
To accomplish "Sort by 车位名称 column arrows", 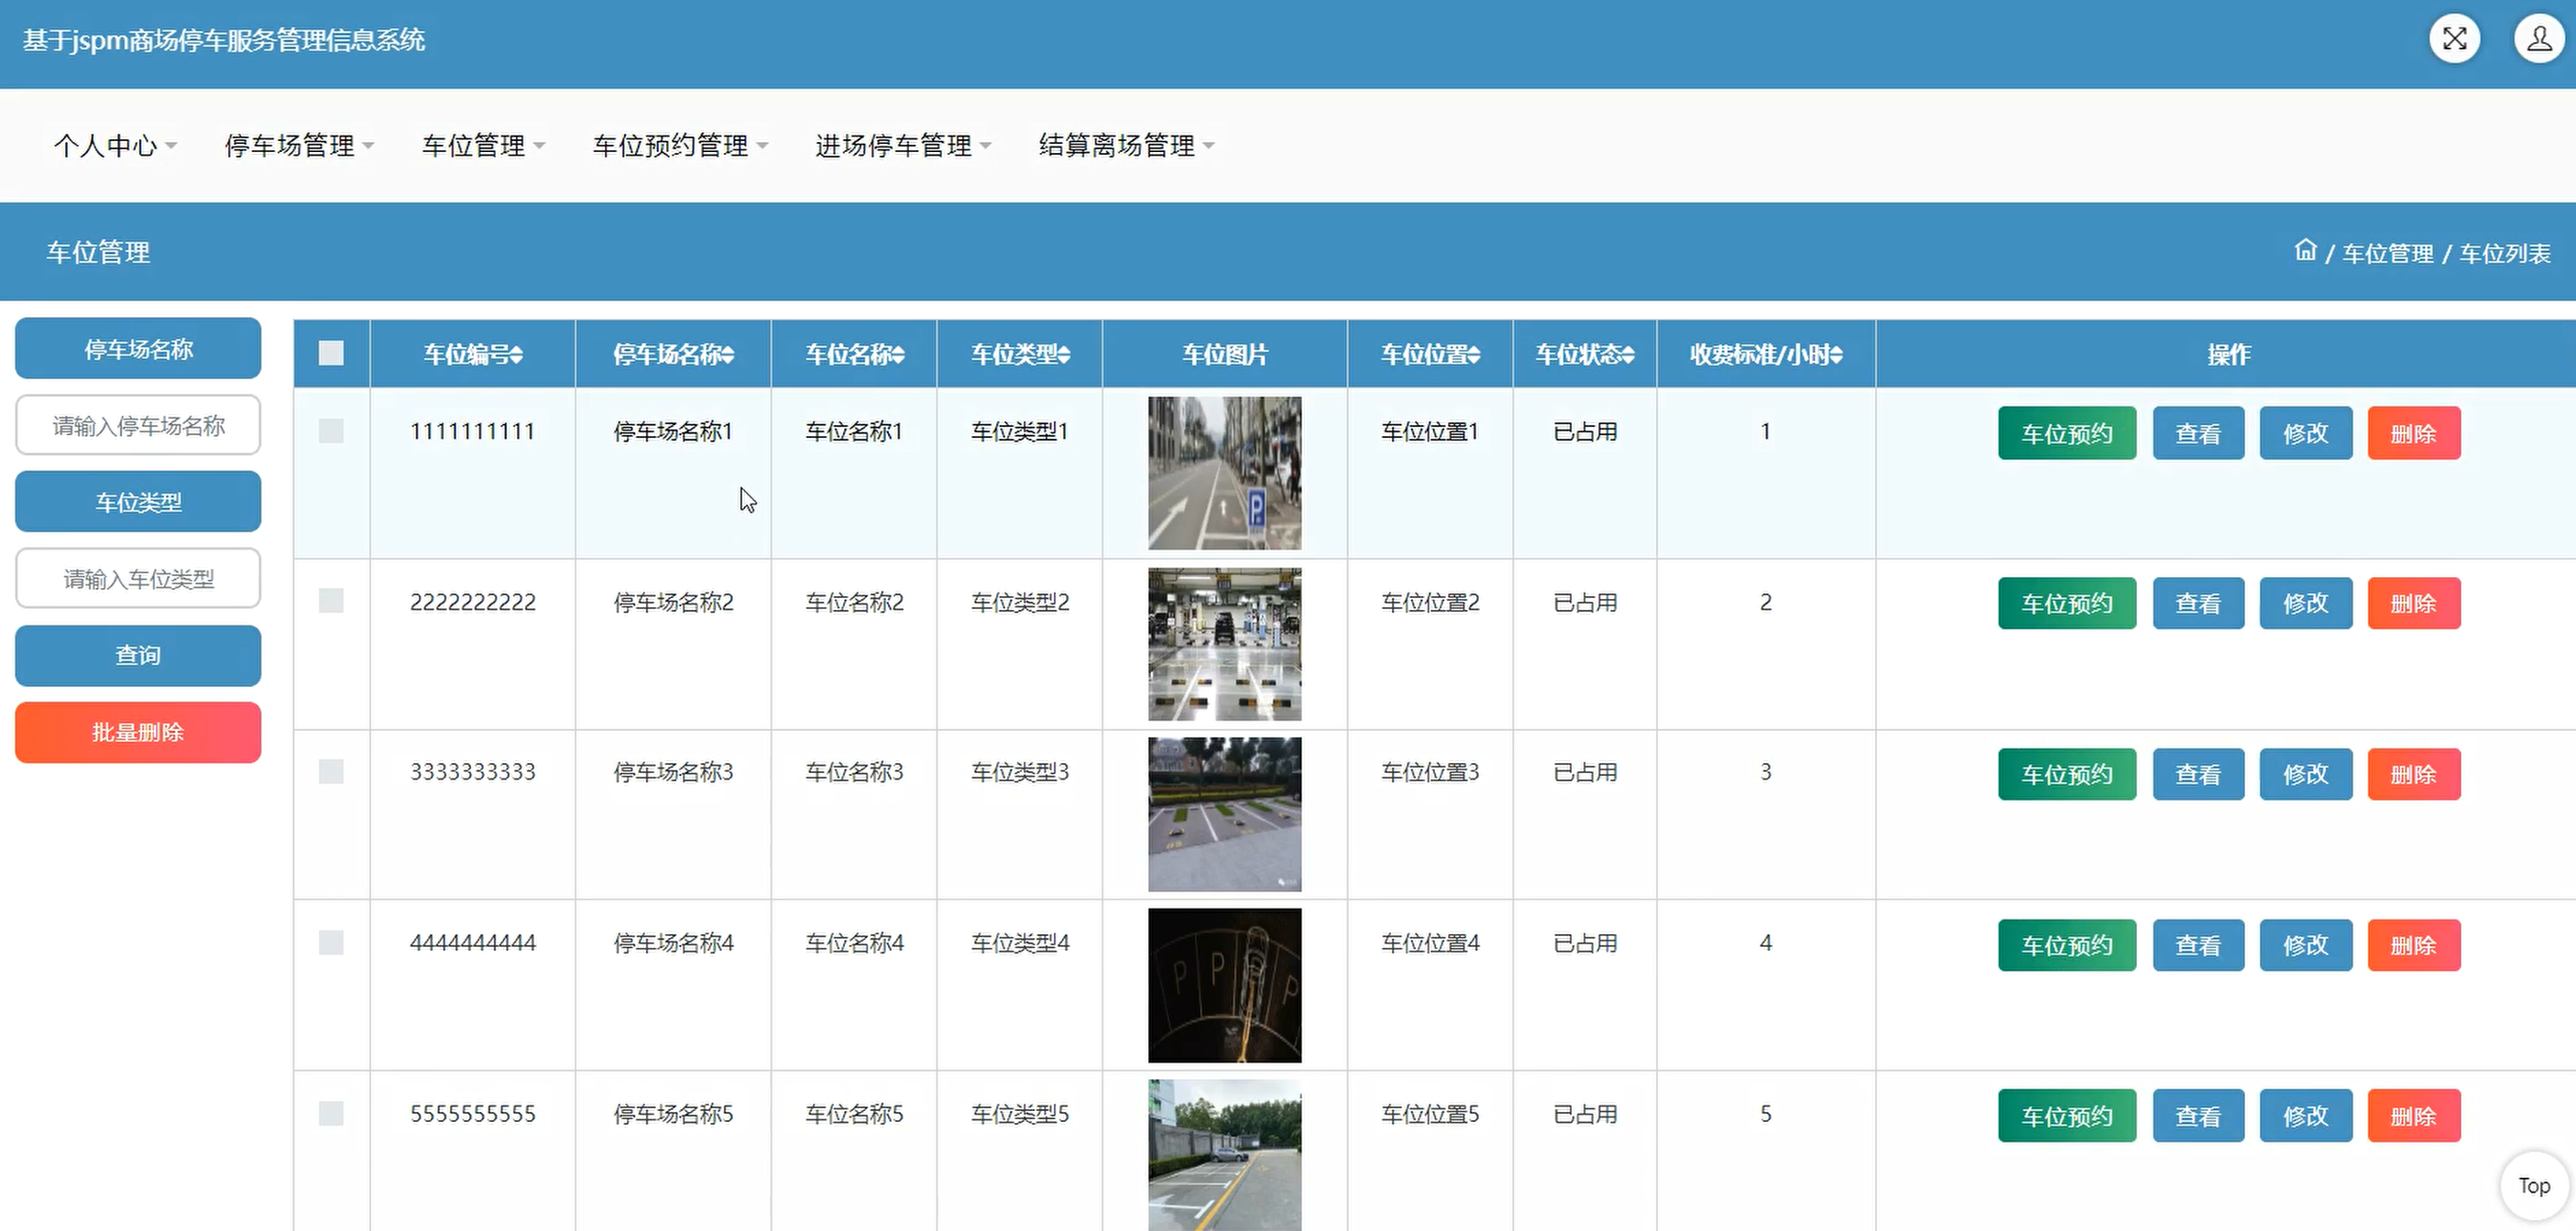I will (x=898, y=354).
